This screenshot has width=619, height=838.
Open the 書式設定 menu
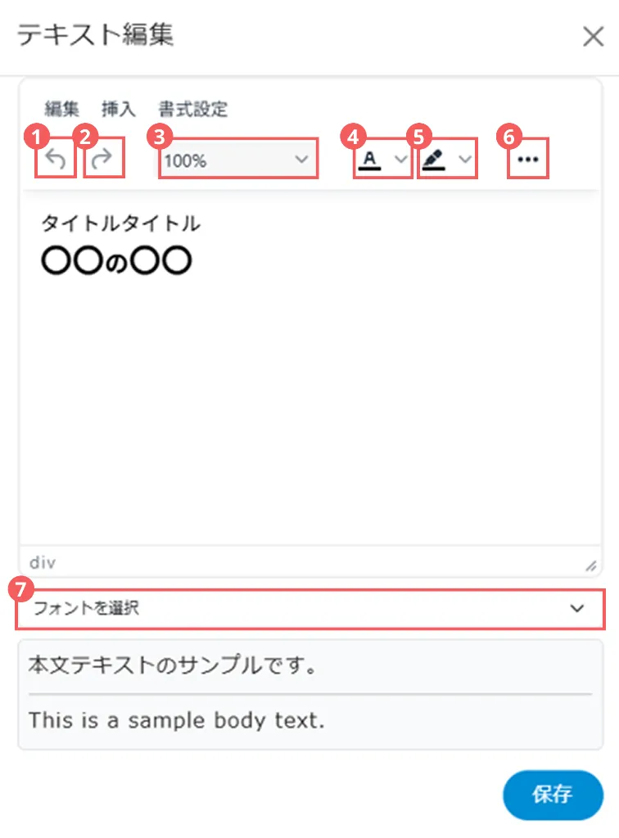(x=193, y=109)
